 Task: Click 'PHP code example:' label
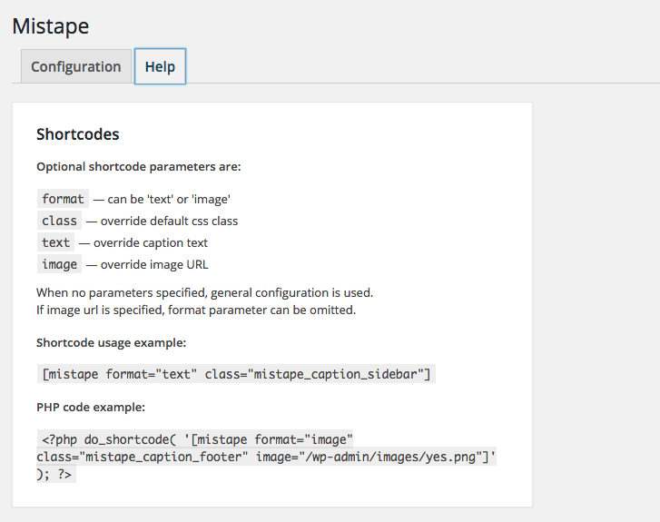click(x=91, y=407)
